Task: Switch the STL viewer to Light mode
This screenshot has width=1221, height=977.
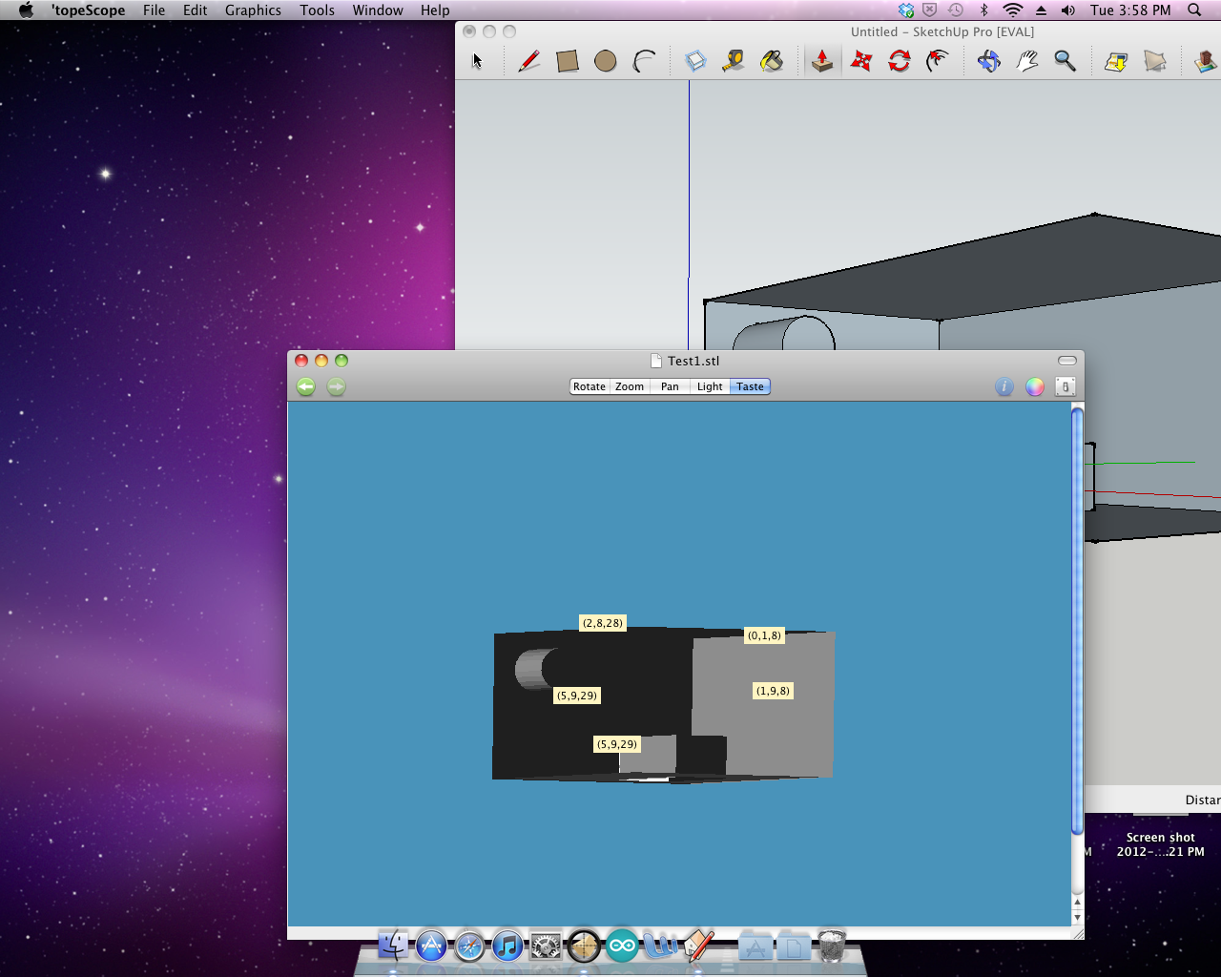Action: (x=710, y=386)
